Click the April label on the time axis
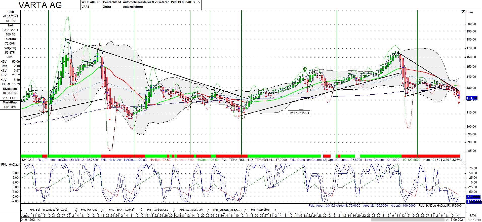Viewport: 482px width, 222px height. pos(178,216)
